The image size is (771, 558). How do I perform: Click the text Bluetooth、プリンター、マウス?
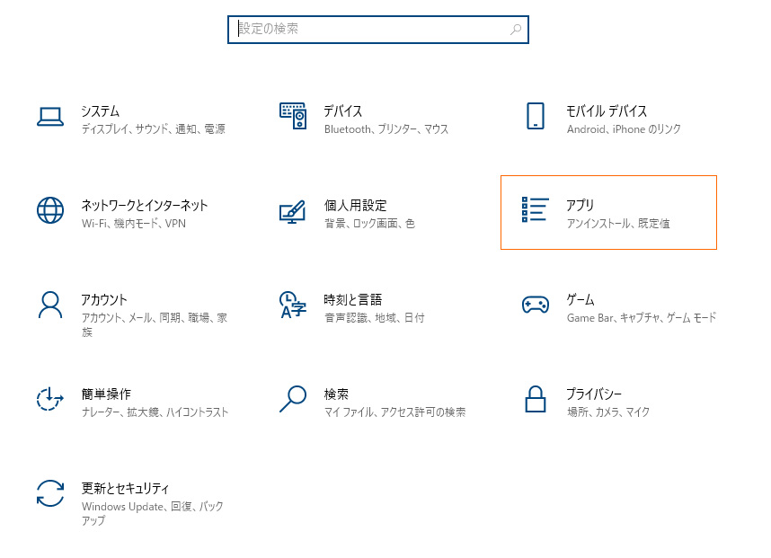click(386, 128)
